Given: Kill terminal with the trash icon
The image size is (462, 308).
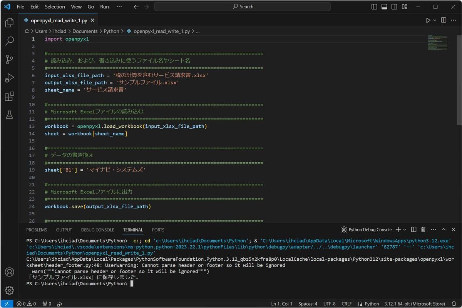Looking at the screenshot, I should click(423, 230).
